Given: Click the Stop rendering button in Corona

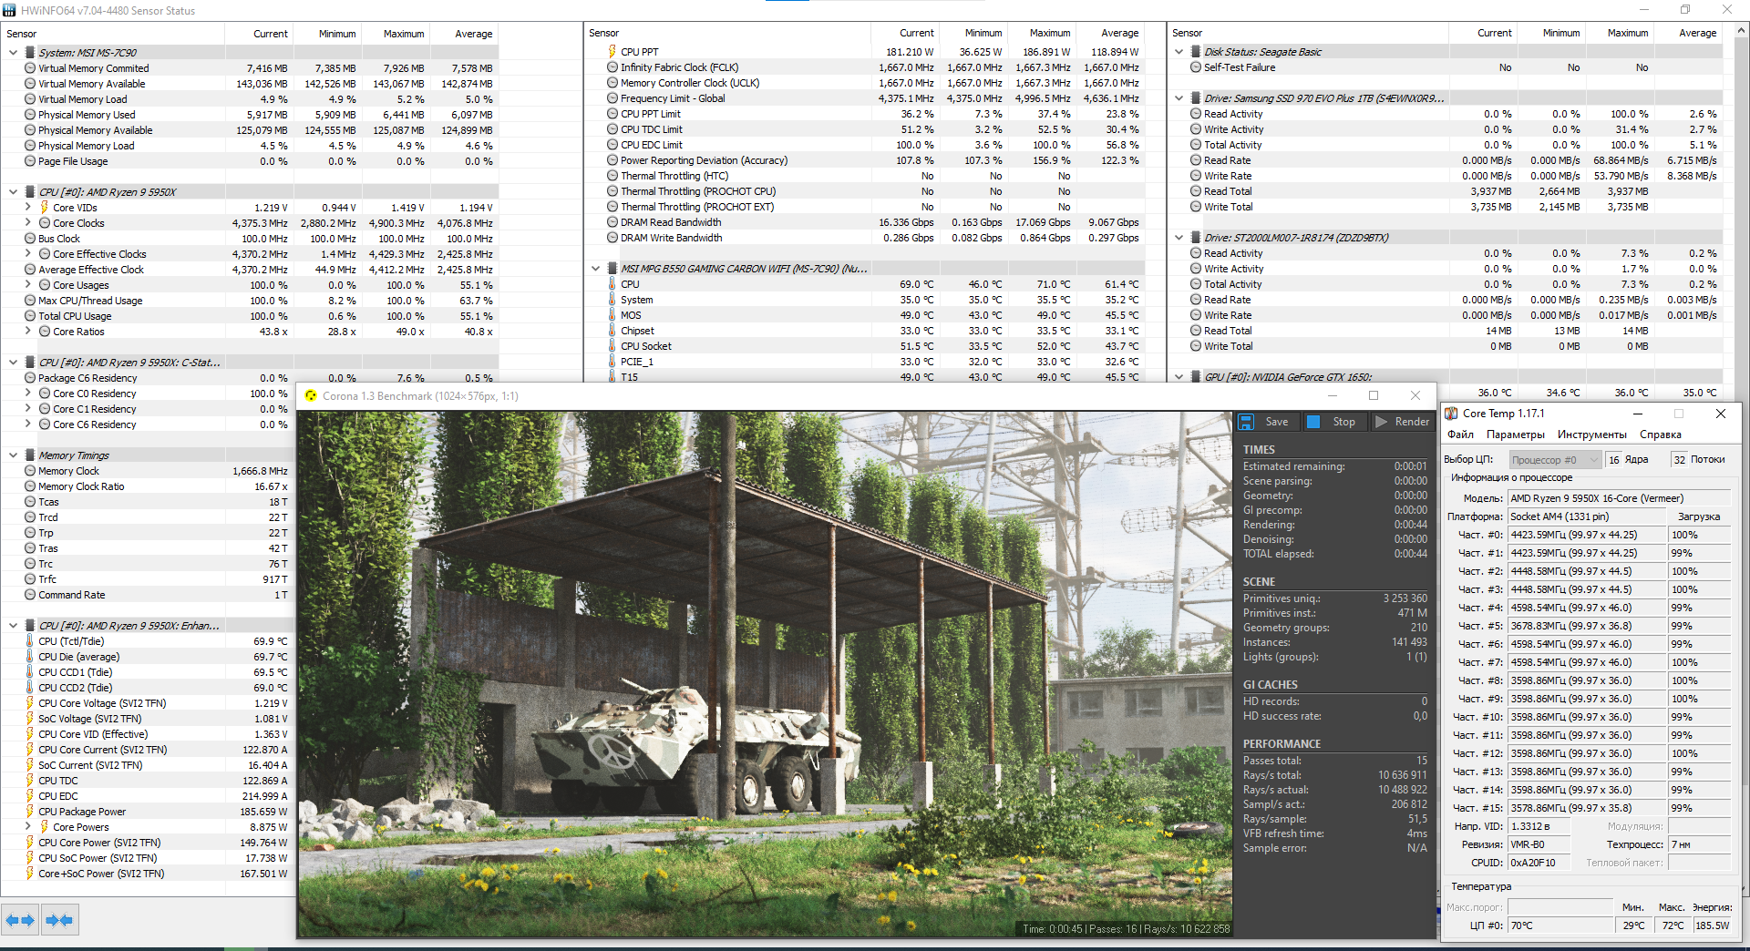Looking at the screenshot, I should click(1333, 422).
